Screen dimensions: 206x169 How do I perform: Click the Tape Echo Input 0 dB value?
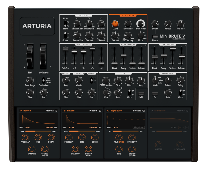pyautogui.click(x=116, y=127)
